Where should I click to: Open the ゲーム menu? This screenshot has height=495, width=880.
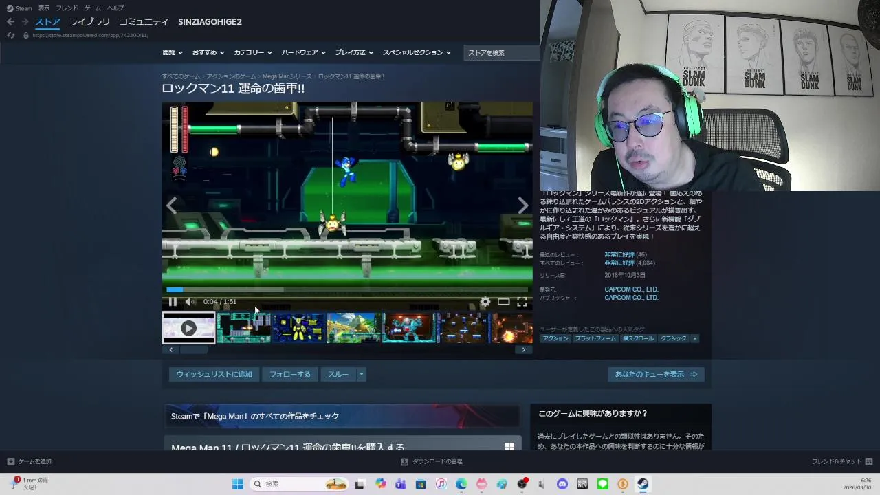(x=92, y=8)
